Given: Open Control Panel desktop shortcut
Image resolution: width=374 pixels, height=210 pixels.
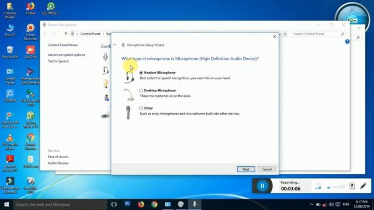Looking at the screenshot, I should coord(10,76).
